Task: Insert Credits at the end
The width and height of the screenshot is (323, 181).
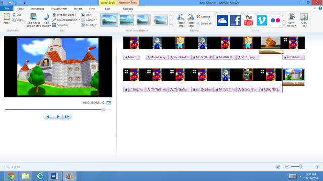Action: [x=88, y=25]
